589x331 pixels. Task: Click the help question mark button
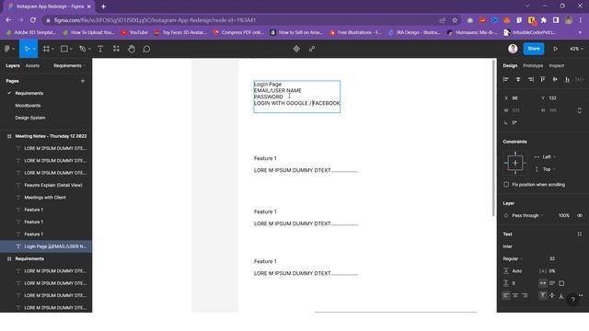coord(572,299)
